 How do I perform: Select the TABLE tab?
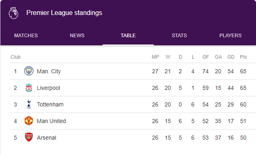point(128,36)
